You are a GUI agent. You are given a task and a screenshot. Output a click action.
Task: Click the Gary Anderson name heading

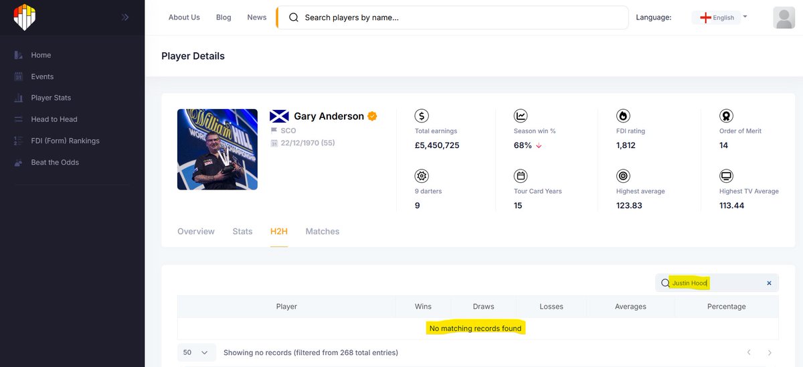point(329,116)
